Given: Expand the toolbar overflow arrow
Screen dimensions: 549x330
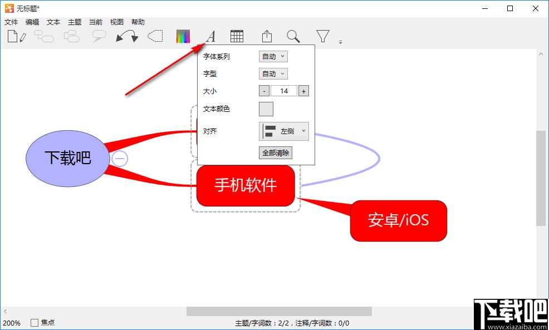Looking at the screenshot, I should point(340,42).
